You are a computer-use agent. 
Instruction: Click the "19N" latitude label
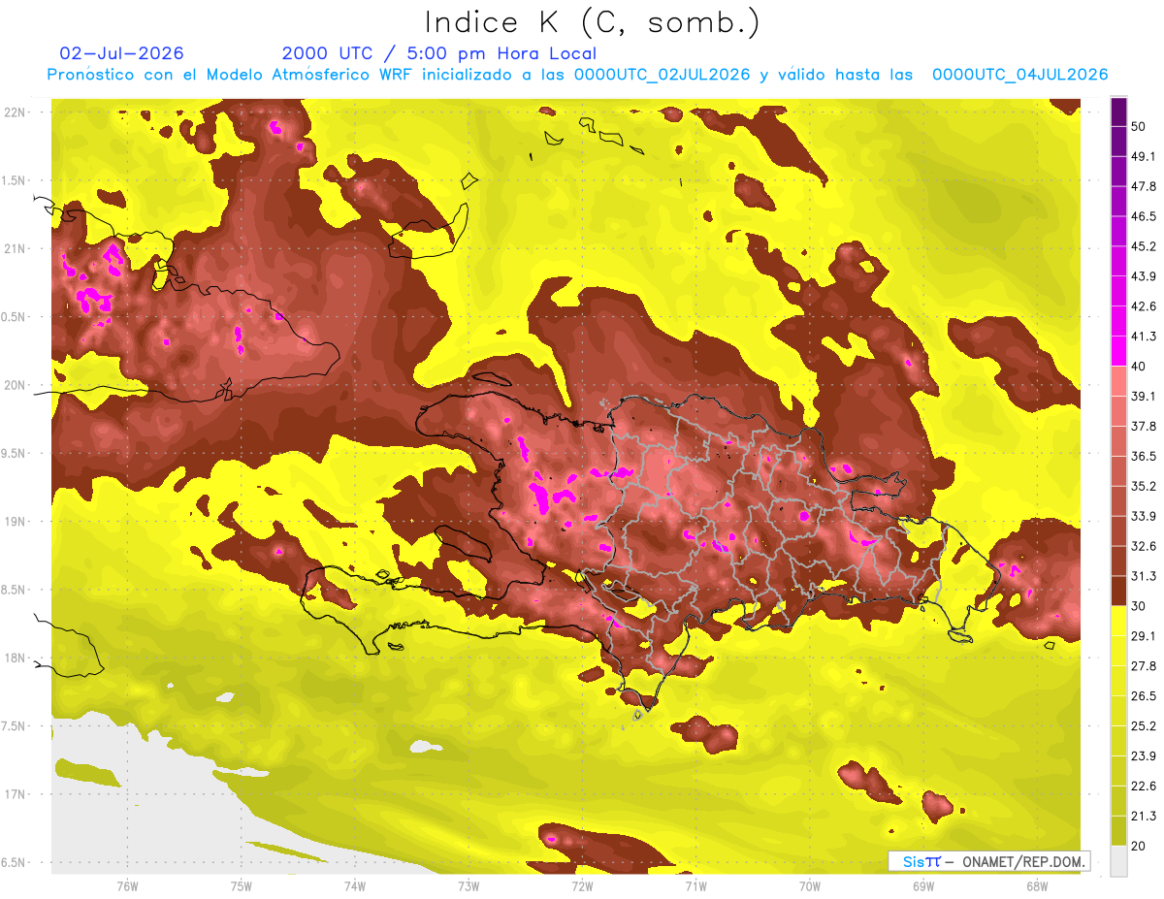tap(16, 522)
